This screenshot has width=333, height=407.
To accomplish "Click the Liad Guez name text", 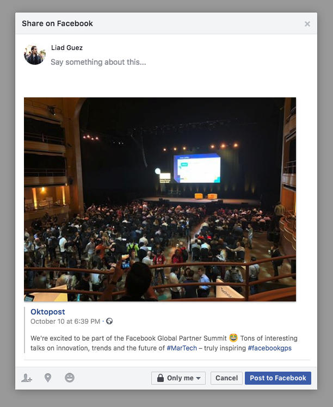I will pyautogui.click(x=67, y=48).
